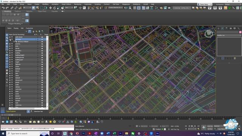Enable the Angle Snap toggle
This screenshot has height=136, width=242.
coord(93,8)
